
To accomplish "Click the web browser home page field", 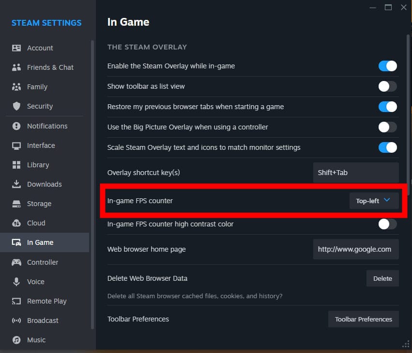I will [x=356, y=249].
